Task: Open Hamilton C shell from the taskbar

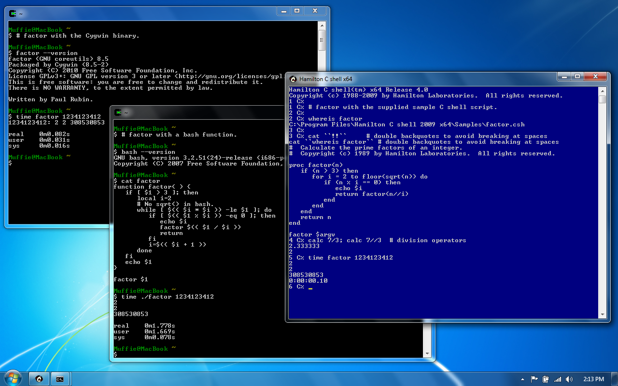Action: point(39,379)
